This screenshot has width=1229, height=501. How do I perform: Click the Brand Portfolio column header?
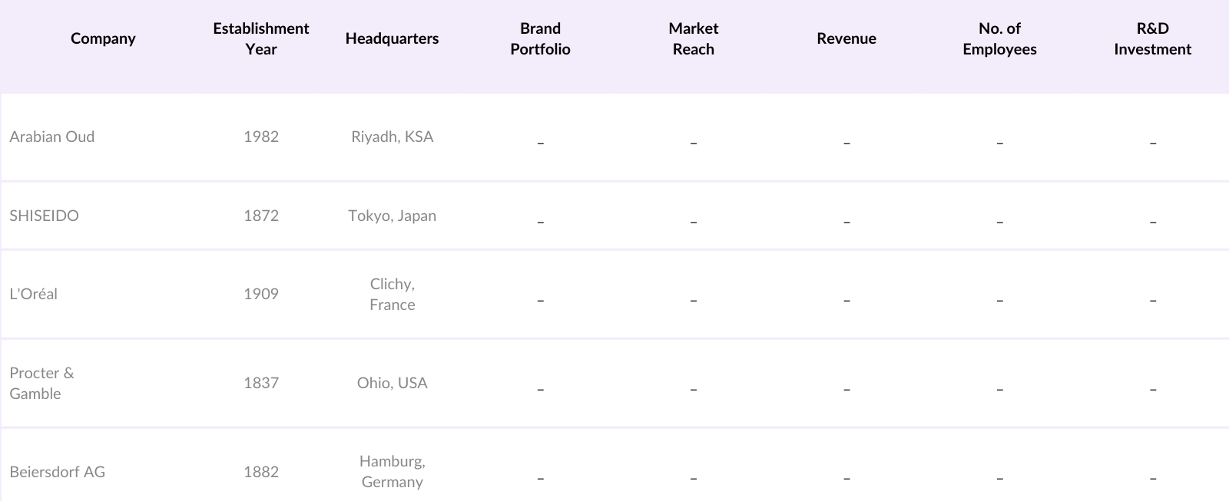pyautogui.click(x=540, y=38)
